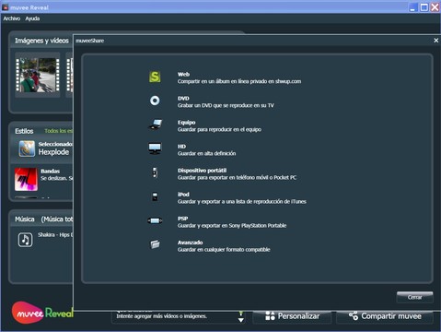Viewport: 441px width, 332px height.
Task: Click the Todos los estilos link
Action: (x=59, y=131)
